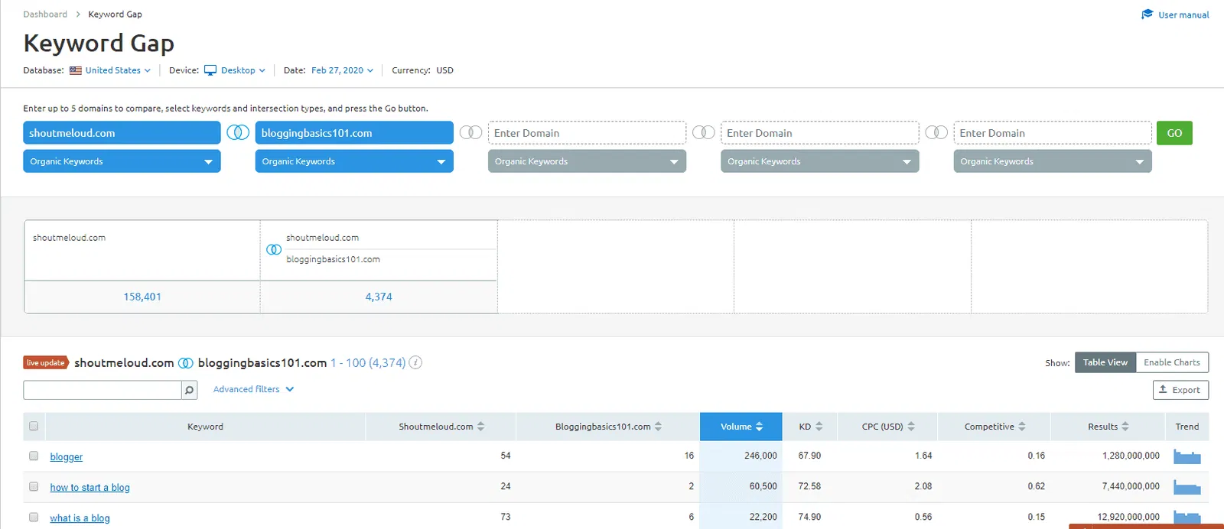
Task: Sort using the CPC (USD) arrows
Action: click(x=911, y=427)
